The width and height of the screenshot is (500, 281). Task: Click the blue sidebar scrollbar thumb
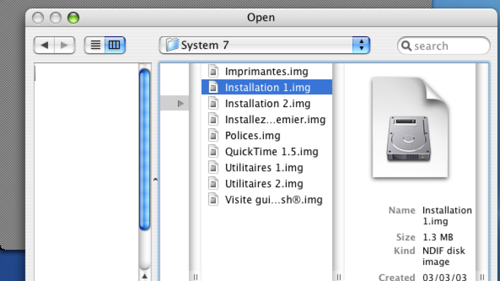click(x=144, y=149)
